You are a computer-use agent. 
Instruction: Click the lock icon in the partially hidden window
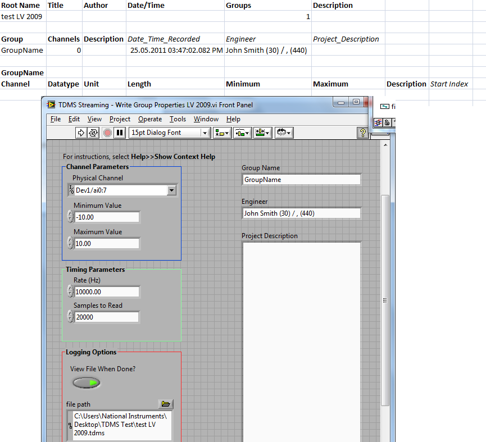tap(387, 122)
